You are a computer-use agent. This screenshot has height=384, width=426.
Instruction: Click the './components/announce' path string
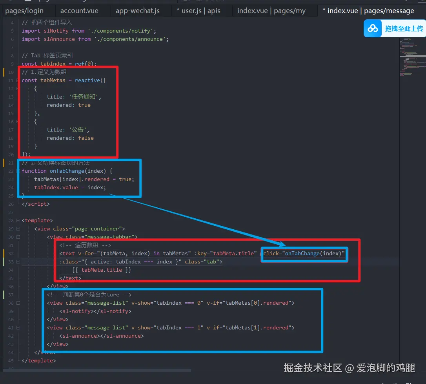click(130, 39)
